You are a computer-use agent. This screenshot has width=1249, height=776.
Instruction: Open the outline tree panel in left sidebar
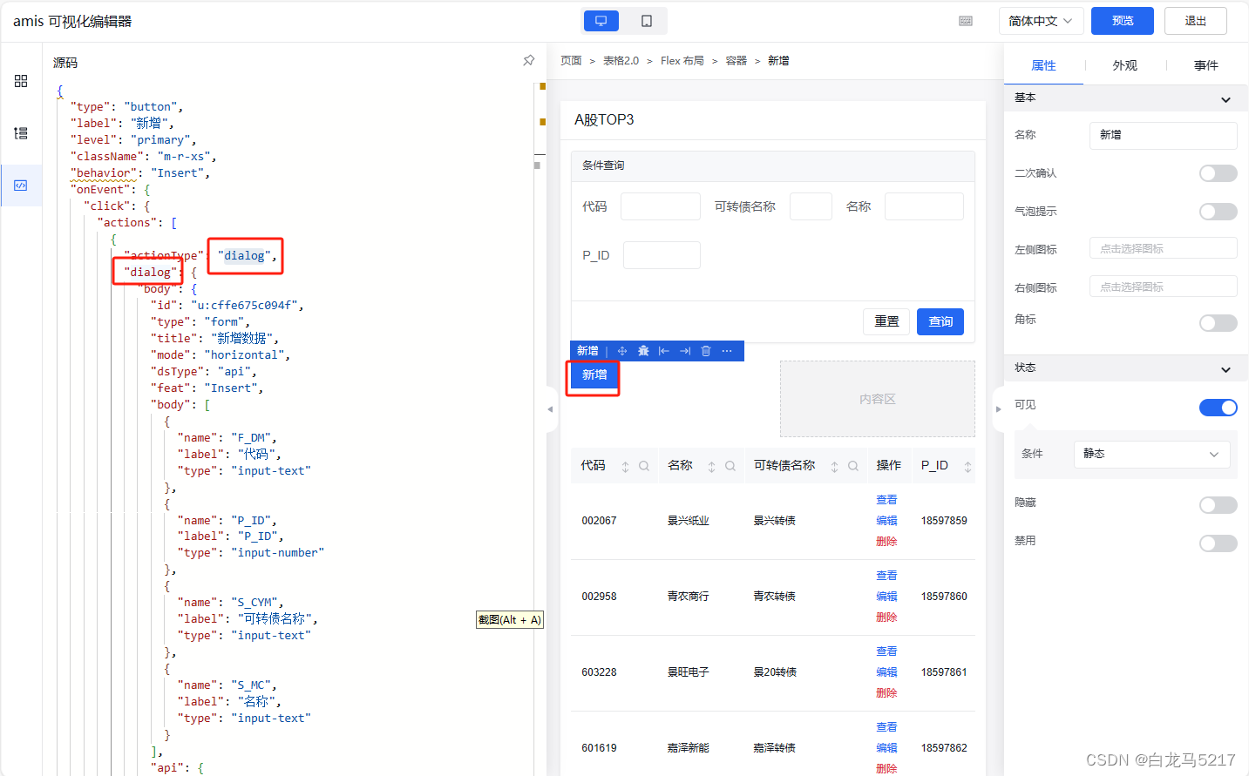pos(21,133)
